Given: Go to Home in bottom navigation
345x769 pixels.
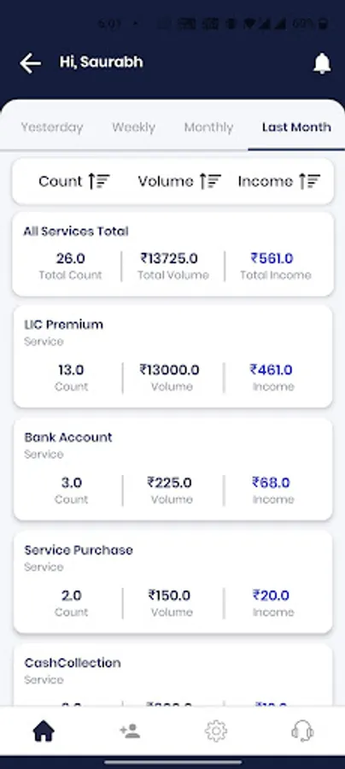Looking at the screenshot, I should pos(44,731).
